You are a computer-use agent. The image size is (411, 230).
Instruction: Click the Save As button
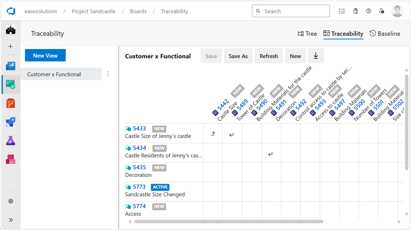coord(238,56)
